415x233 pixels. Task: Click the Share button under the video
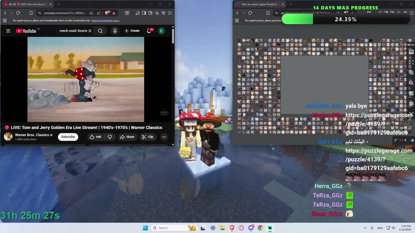coord(127,137)
